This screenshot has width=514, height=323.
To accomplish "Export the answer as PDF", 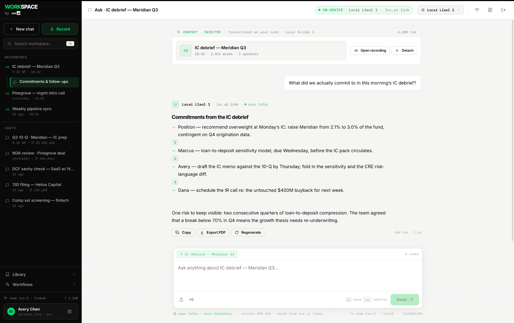I will click(x=213, y=232).
